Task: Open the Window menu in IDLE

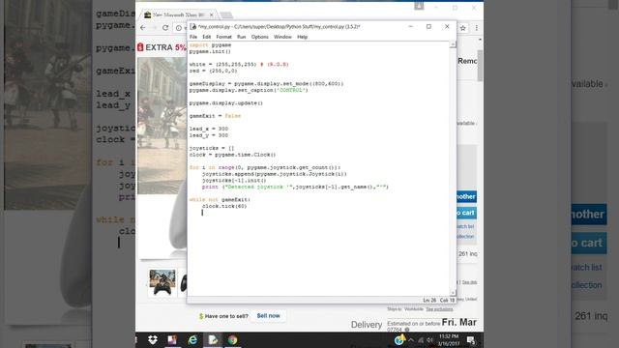Action: [x=282, y=37]
